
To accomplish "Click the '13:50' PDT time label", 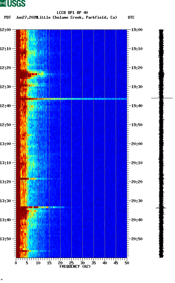I will [x=5, y=239].
